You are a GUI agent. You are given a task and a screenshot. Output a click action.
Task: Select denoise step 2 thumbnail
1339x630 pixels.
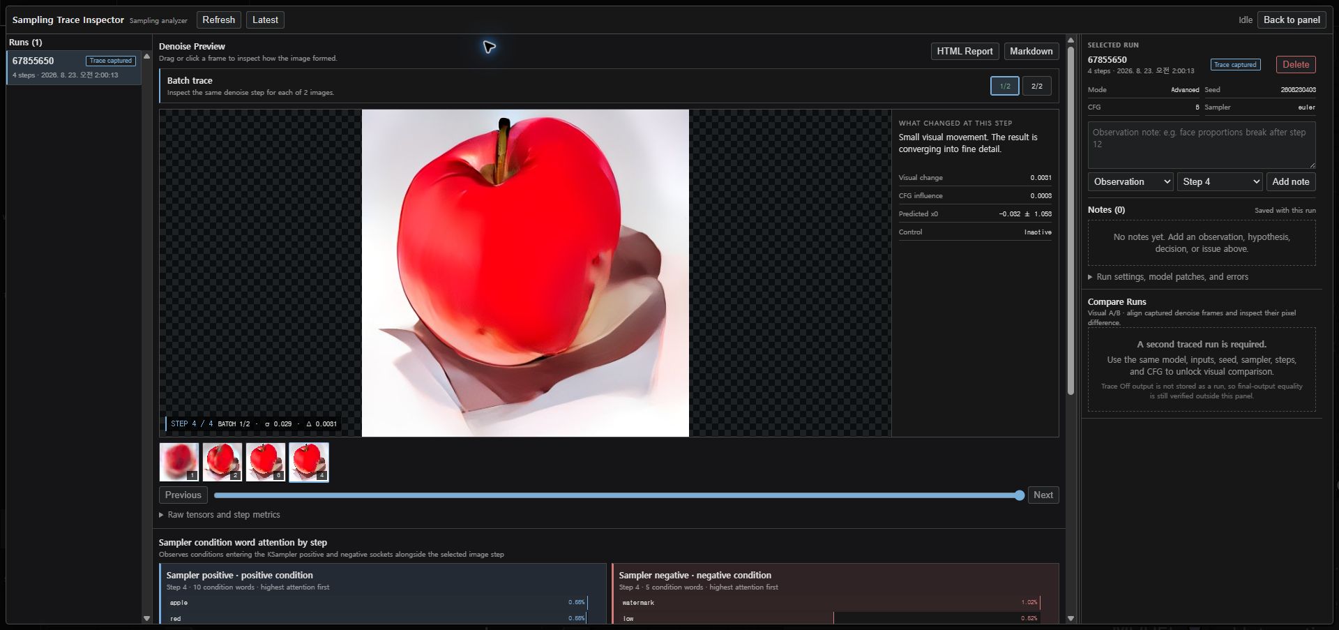point(222,462)
